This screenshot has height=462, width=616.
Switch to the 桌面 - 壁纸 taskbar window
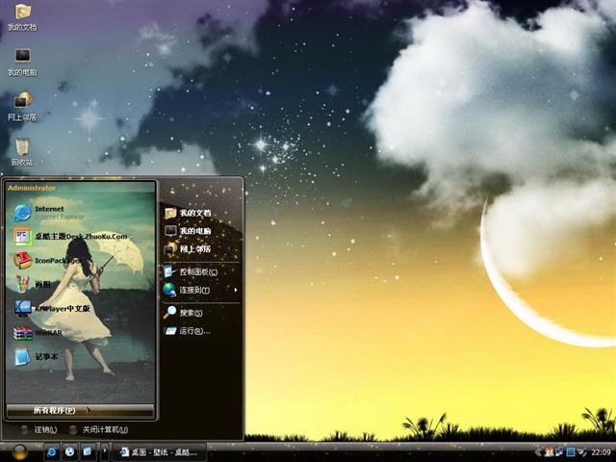click(x=159, y=451)
